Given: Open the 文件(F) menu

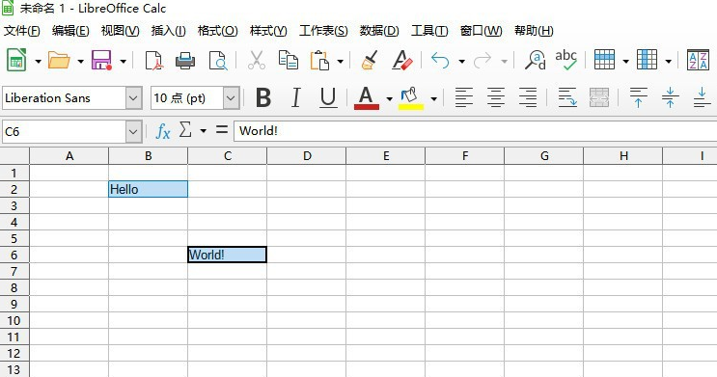Looking at the screenshot, I should click(x=22, y=31).
